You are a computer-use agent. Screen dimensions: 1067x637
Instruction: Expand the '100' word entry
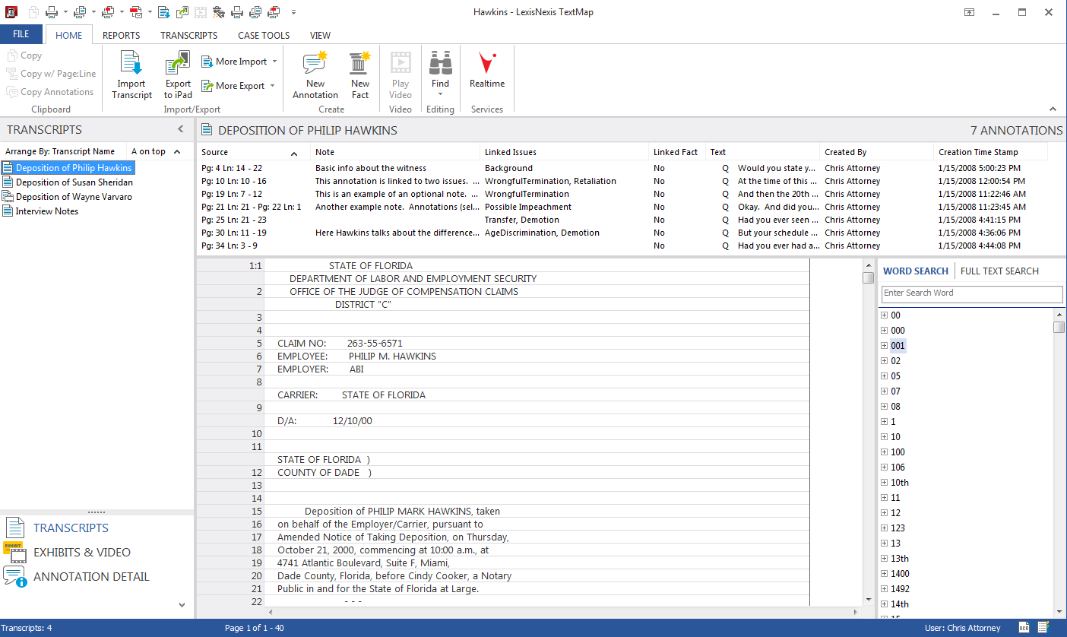click(884, 452)
